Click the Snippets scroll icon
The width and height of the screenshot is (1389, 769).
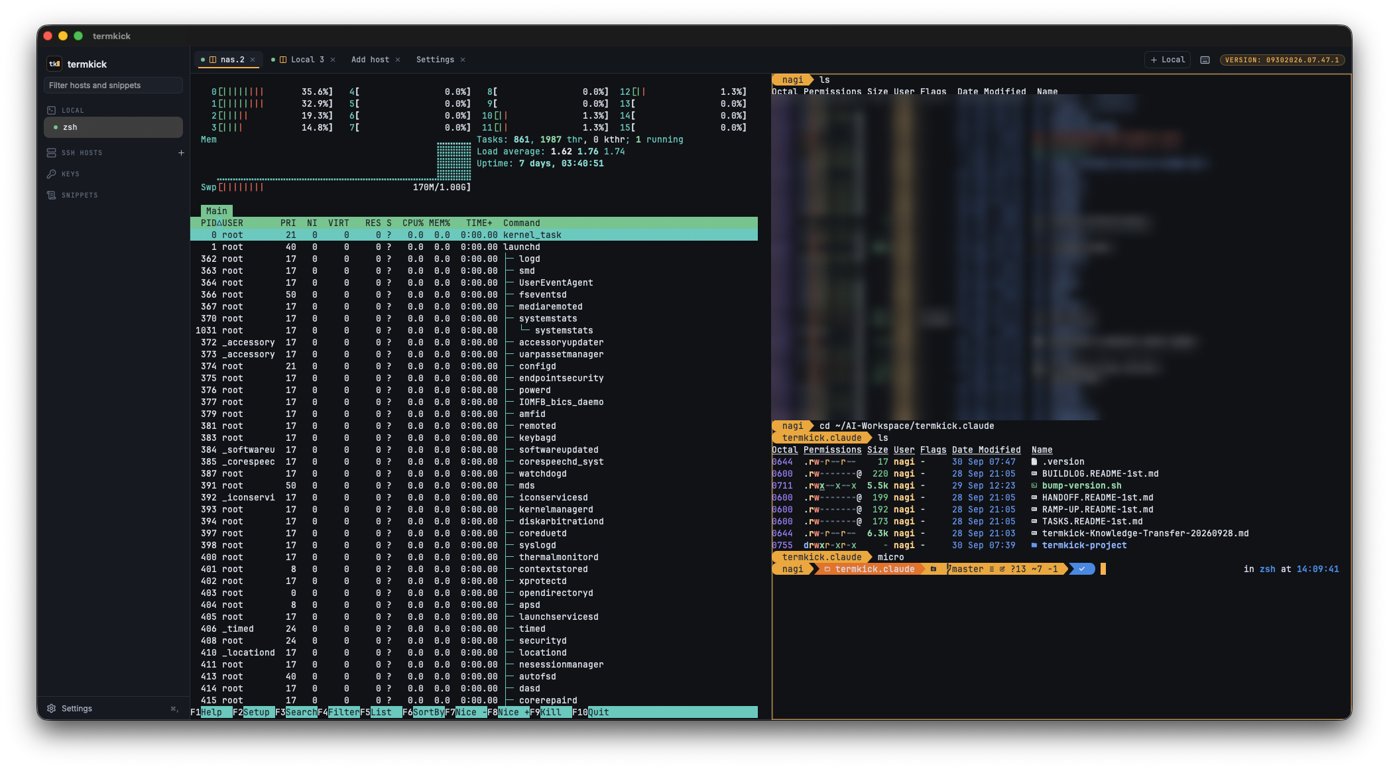[51, 195]
